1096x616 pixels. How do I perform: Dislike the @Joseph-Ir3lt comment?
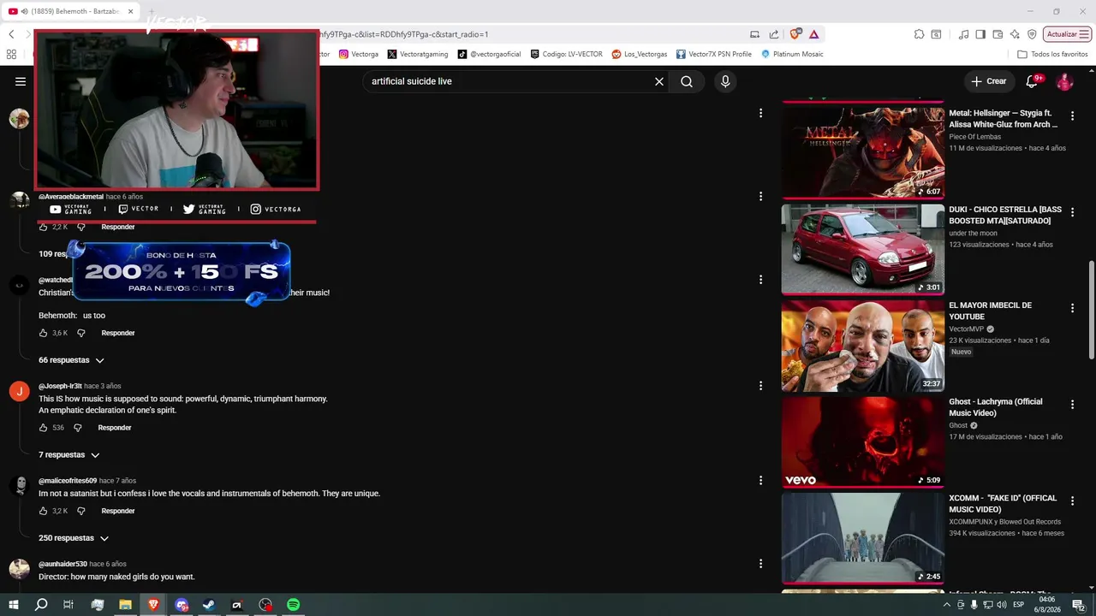click(77, 428)
